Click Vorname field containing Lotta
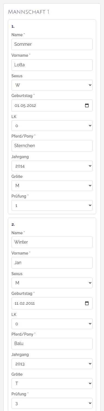The width and height of the screenshot is (104, 411). coord(52,65)
